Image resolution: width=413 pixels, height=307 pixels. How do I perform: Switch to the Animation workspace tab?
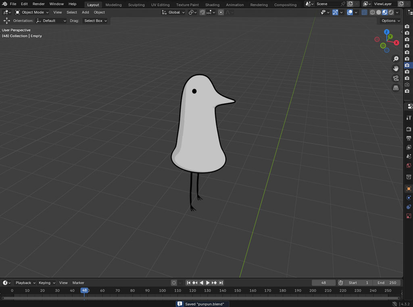[235, 5]
